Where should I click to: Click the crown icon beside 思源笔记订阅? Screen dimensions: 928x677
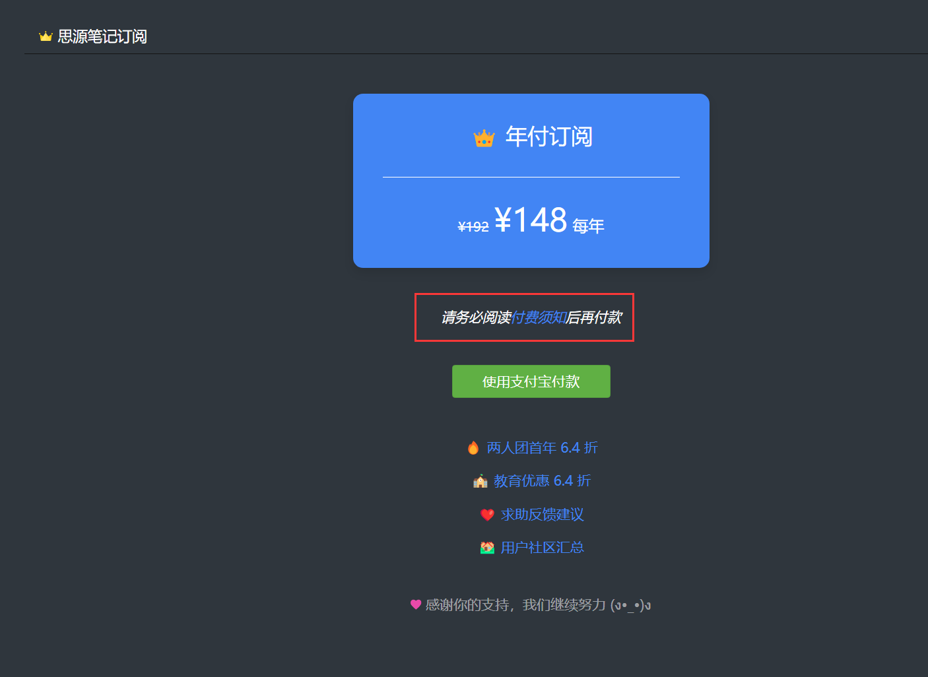pos(46,36)
